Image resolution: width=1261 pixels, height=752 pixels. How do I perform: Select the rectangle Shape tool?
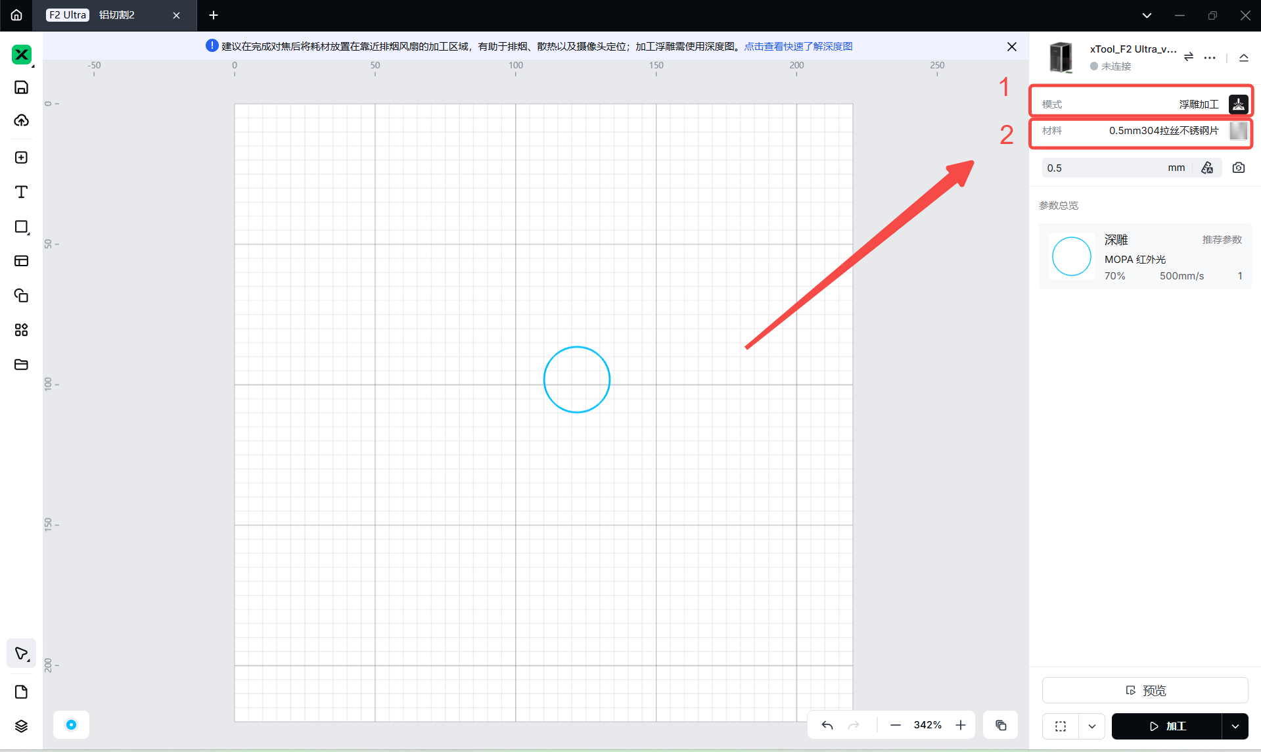pos(21,227)
